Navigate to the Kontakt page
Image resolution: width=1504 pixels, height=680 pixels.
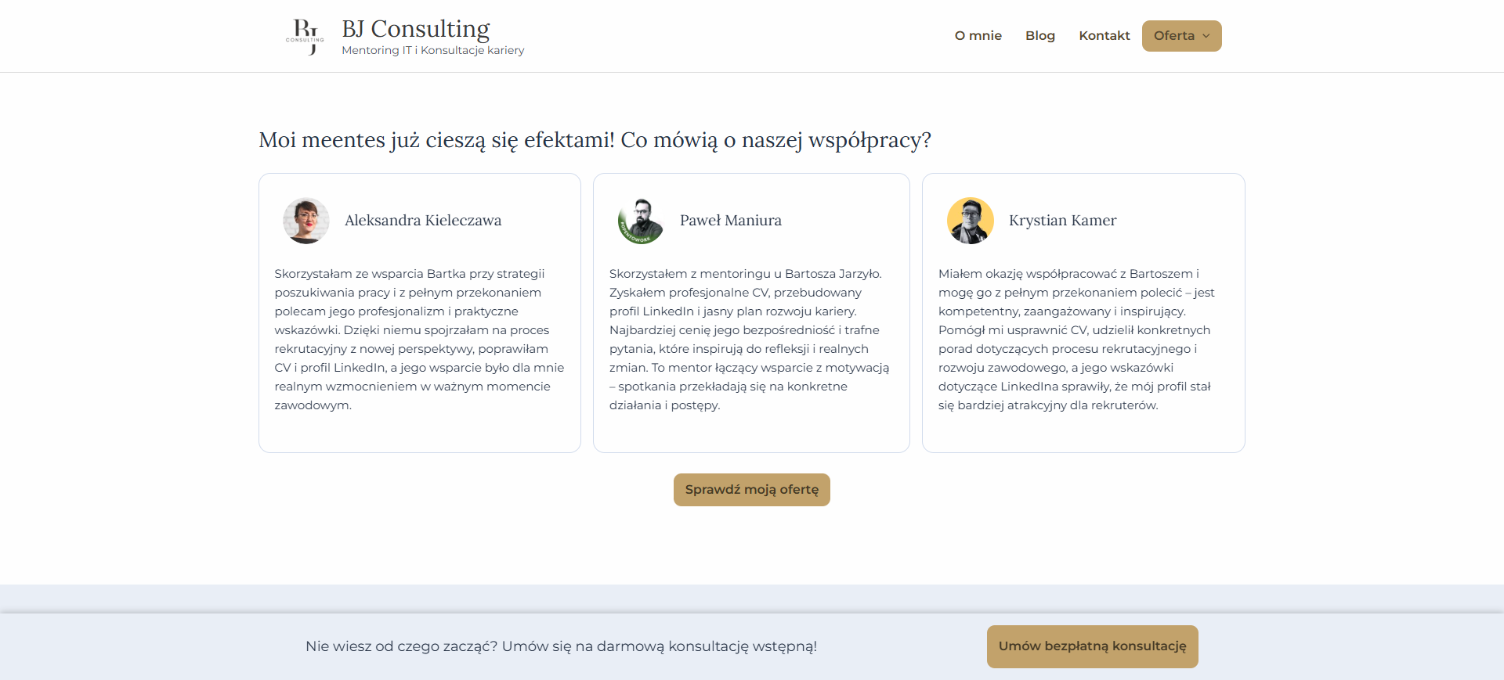click(1104, 36)
